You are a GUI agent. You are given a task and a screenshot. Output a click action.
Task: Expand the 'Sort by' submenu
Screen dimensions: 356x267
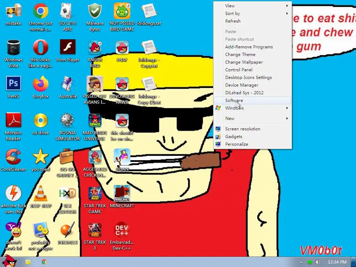click(252, 14)
